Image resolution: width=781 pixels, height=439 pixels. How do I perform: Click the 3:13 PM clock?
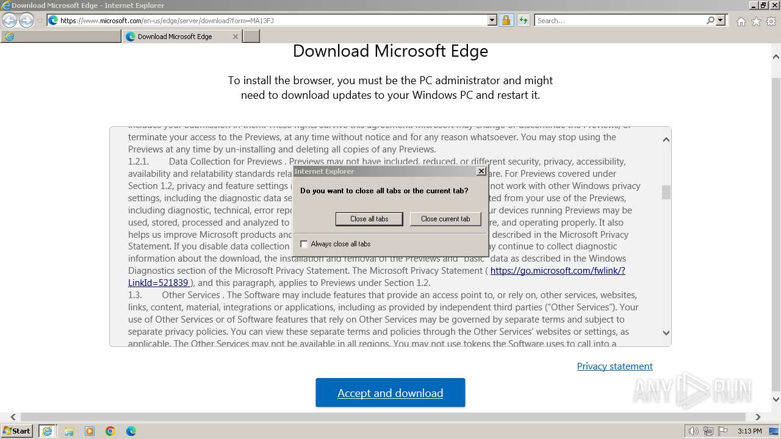point(749,431)
